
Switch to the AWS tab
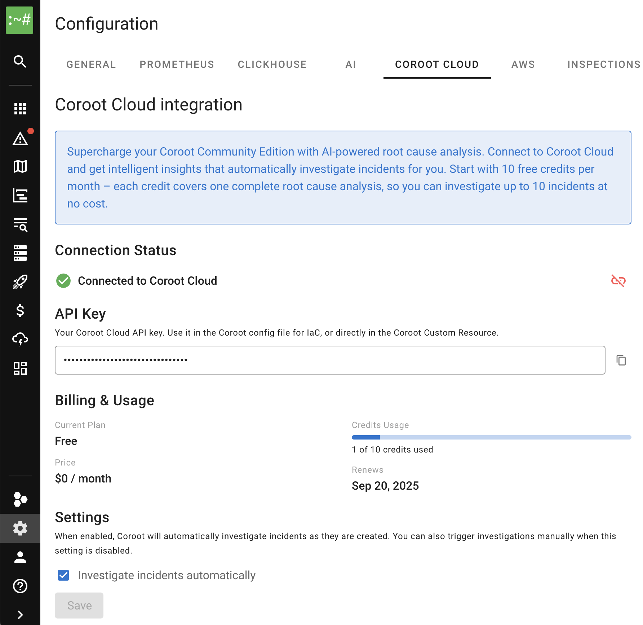tap(523, 65)
